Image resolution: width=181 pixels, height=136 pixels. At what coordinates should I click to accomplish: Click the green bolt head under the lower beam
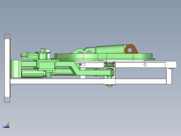point(110,86)
